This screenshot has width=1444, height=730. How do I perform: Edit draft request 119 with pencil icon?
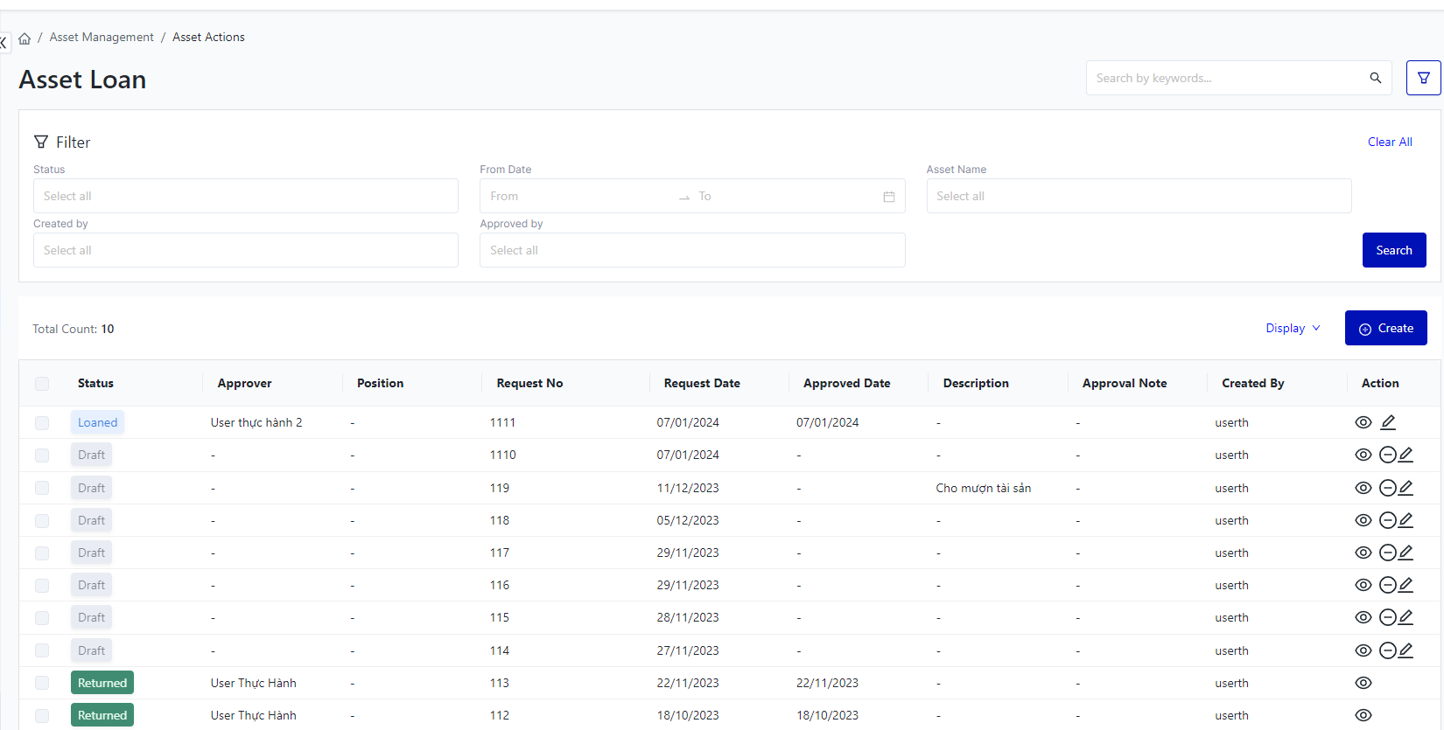1405,488
